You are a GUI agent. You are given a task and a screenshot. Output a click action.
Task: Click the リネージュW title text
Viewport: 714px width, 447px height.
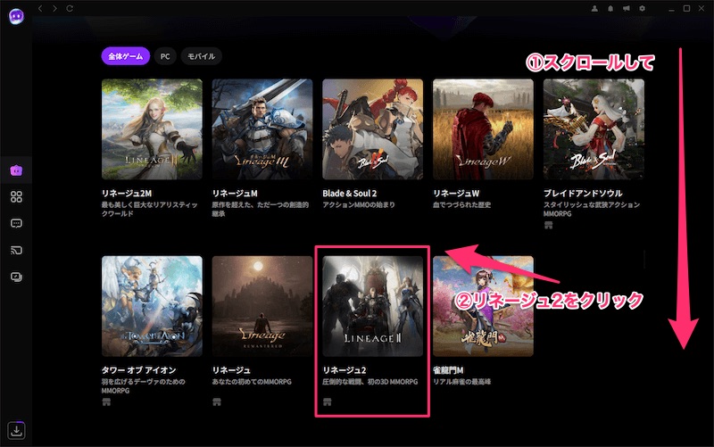456,193
